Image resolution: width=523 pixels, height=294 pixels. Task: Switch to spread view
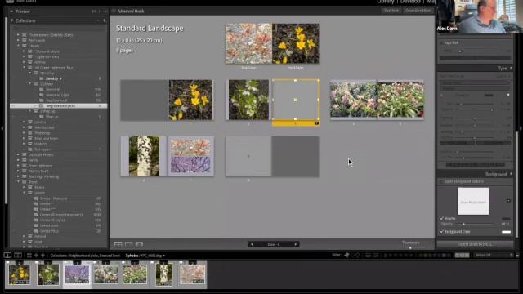point(129,245)
